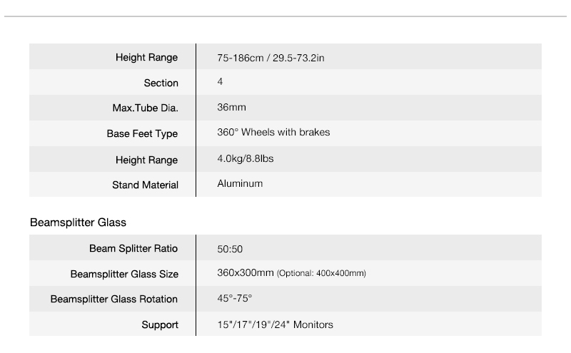Click the "Beam Splitter Ratio" label
The width and height of the screenshot is (571, 353).
pos(133,249)
